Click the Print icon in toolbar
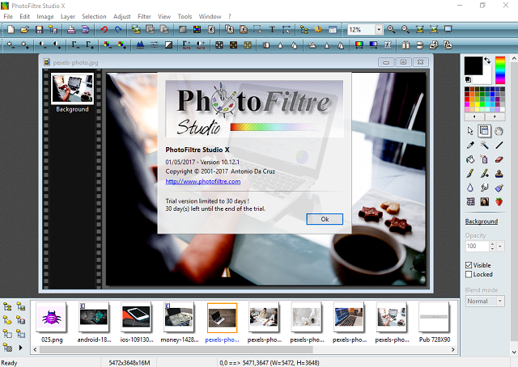518x367 pixels. (x=71, y=30)
